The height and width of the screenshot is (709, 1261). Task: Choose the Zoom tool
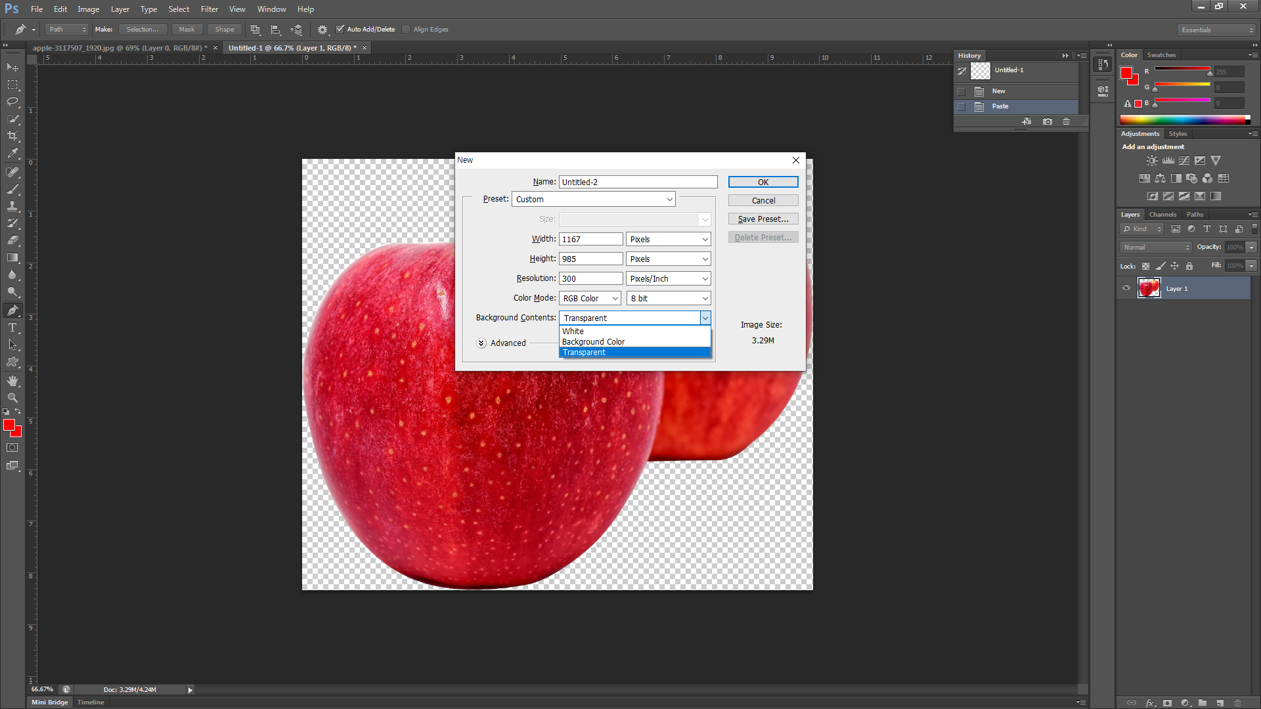coord(12,398)
